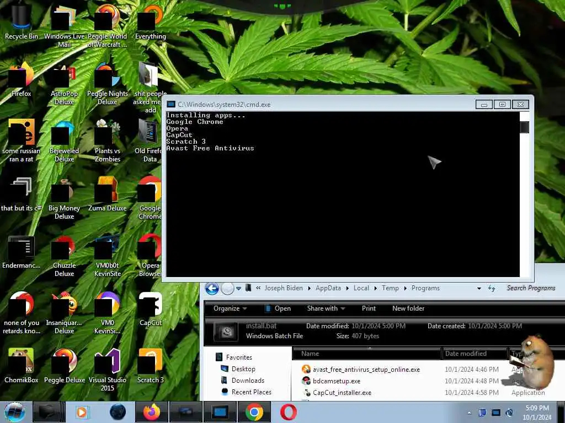Open Google Chrome from the taskbar
The height and width of the screenshot is (423, 565).
click(x=254, y=412)
